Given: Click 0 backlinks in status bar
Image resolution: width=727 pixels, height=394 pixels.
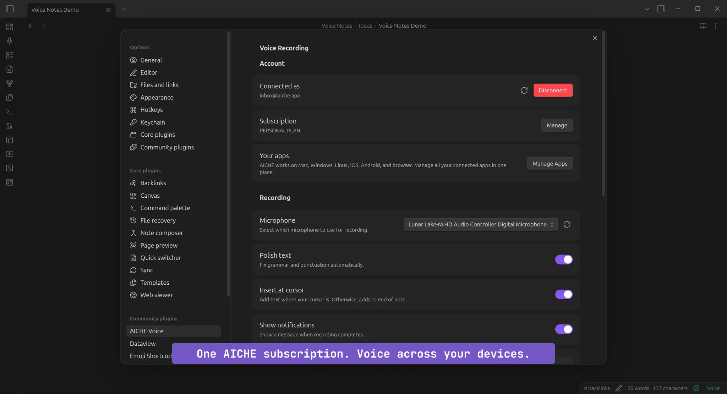Looking at the screenshot, I should pos(597,388).
